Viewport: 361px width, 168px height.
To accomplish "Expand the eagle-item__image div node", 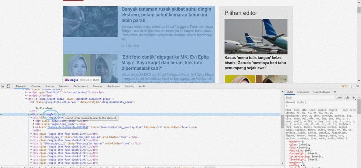I will [x=34, y=121].
